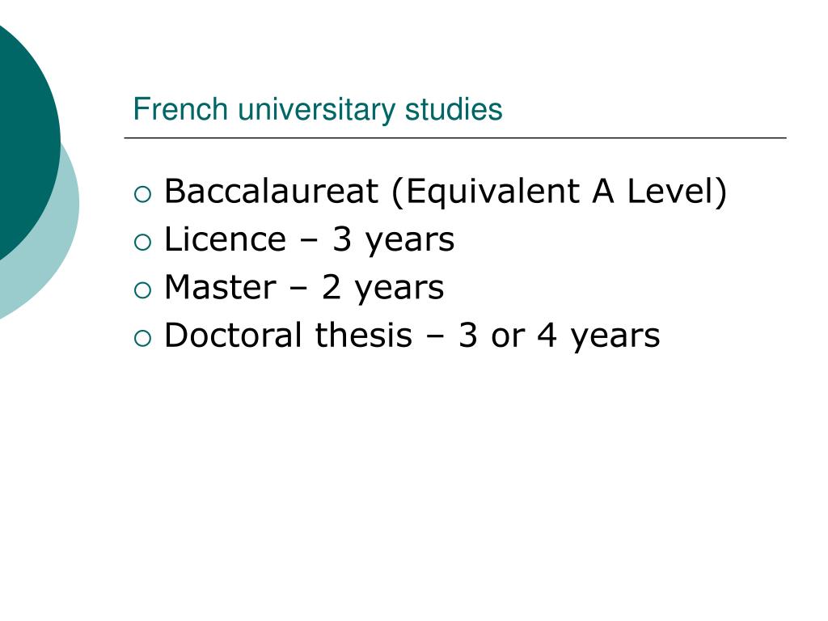Select the dark teal decorative circle
This screenshot has width=828, height=621.
(27, 142)
